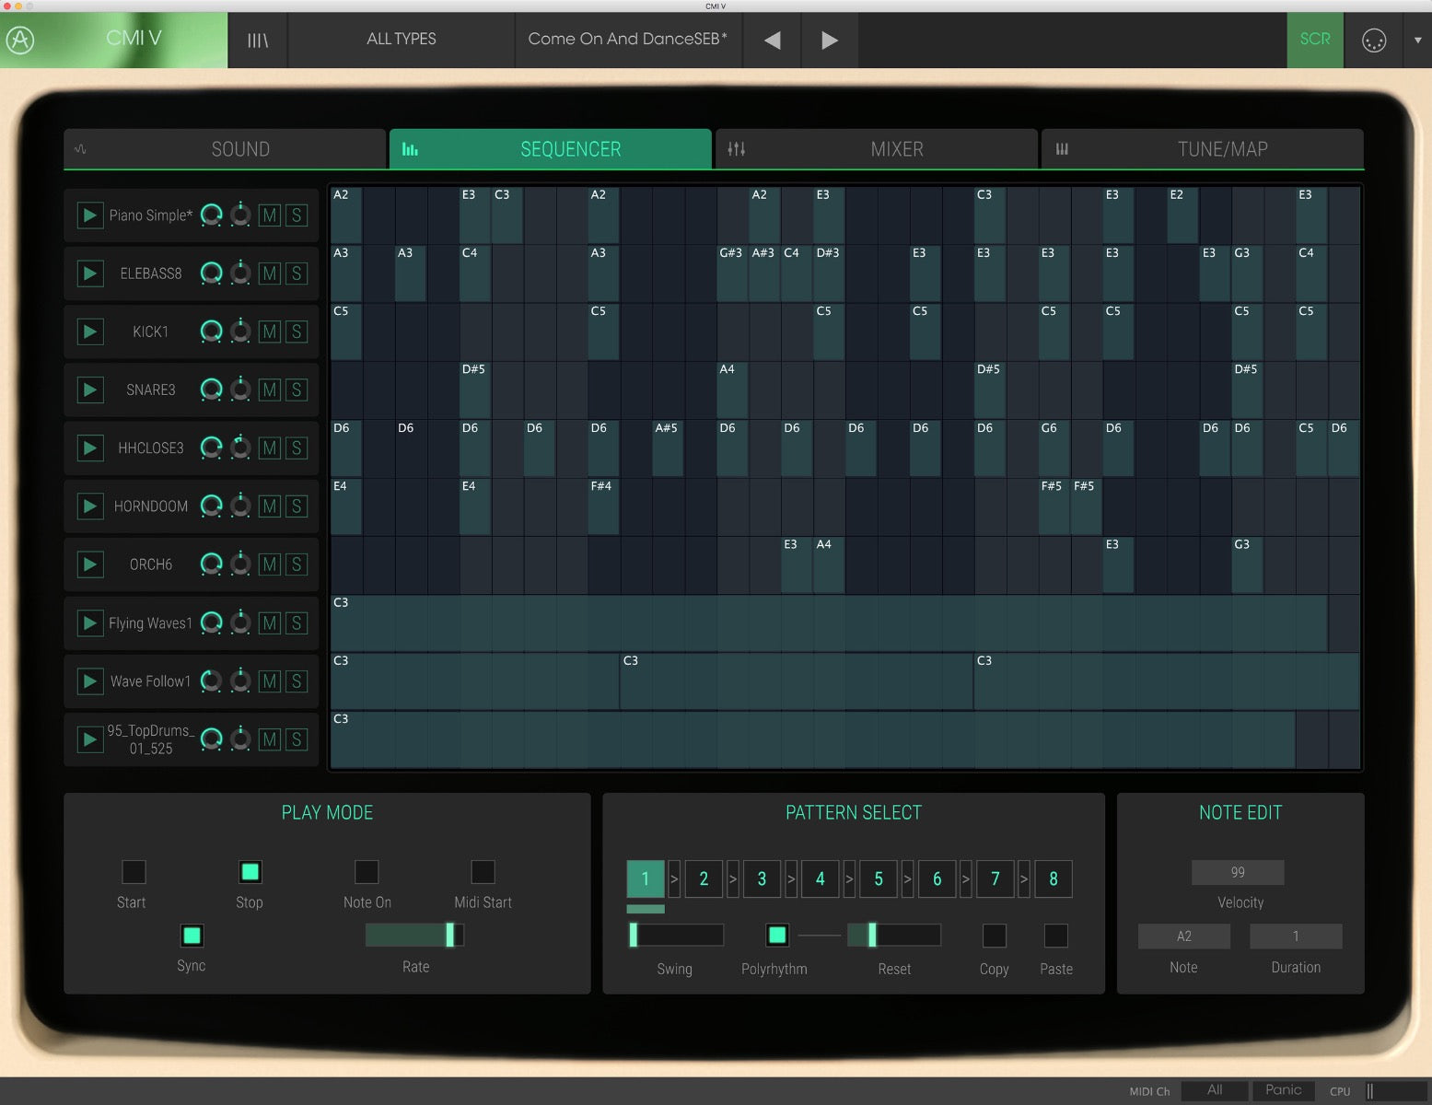
Task: Select pattern 8
Action: 1054,879
